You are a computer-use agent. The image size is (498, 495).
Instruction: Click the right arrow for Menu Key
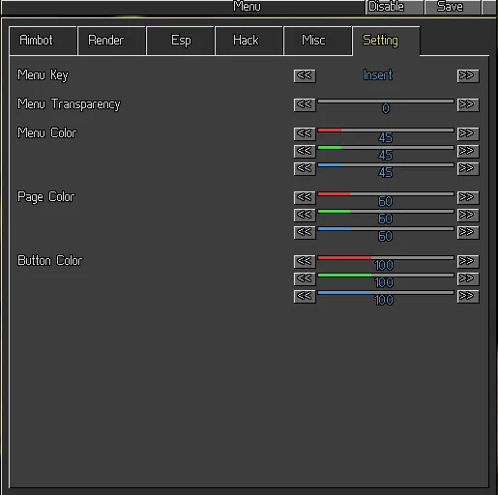pos(468,75)
